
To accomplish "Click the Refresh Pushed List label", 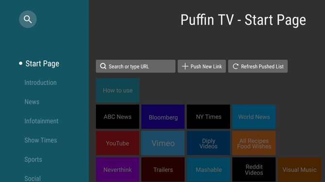I will click(x=262, y=67).
